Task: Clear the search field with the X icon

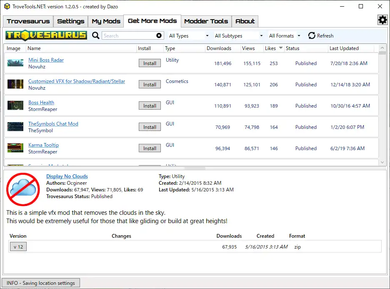Action: 159,35
